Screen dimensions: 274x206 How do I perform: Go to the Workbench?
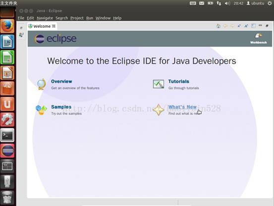click(259, 39)
